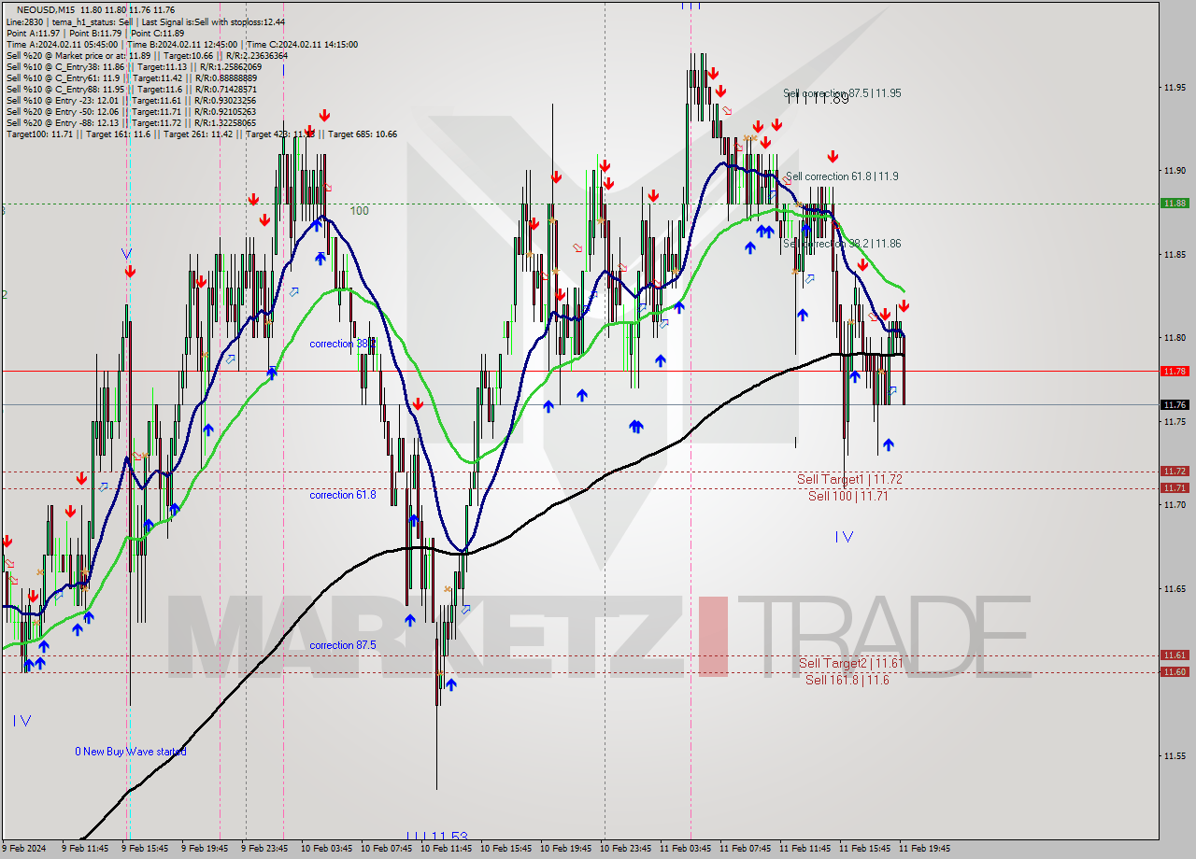
Task: Click the '10 Feb 03:45' time axis label
Action: 326,849
